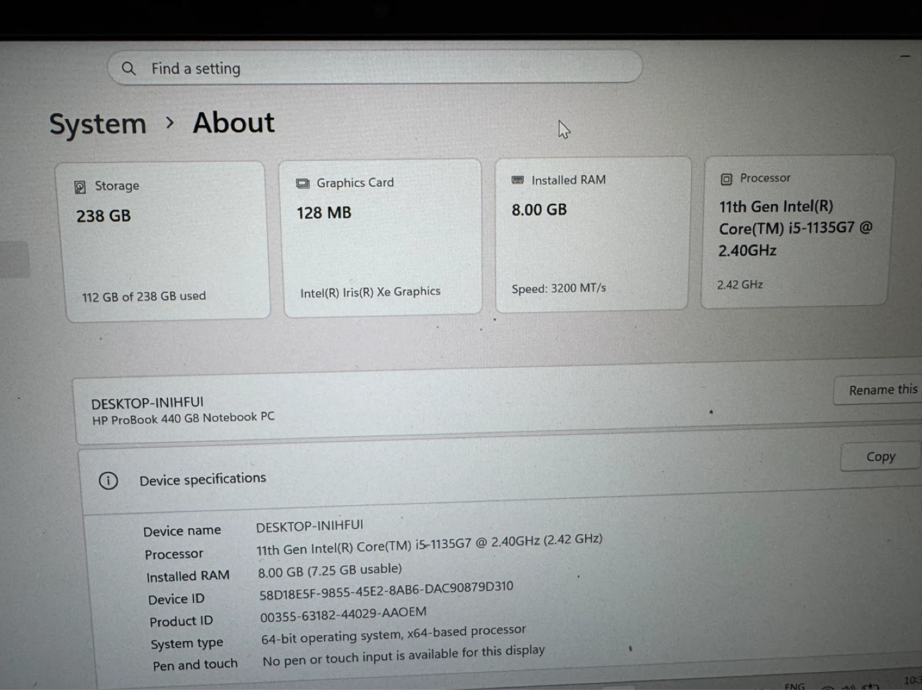Select the text '112 GB of 238 GB used'
922x690 pixels.
point(144,297)
